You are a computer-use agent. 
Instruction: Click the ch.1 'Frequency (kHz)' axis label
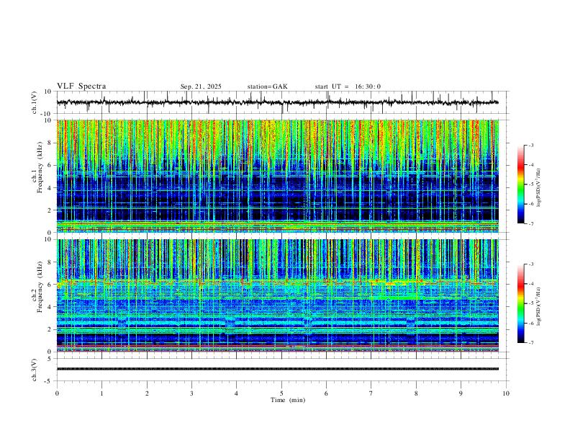38,166
